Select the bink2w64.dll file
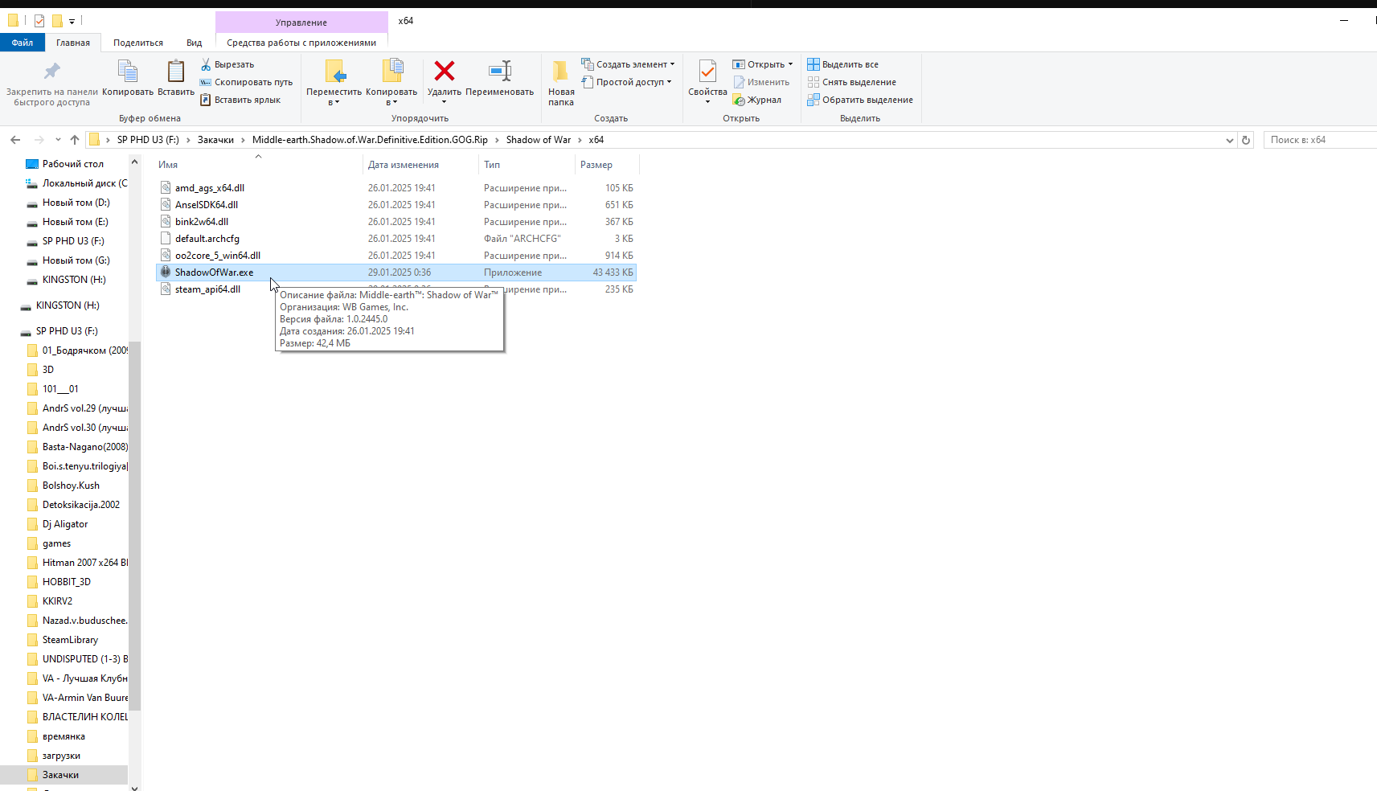The height and width of the screenshot is (791, 1377). tap(202, 222)
